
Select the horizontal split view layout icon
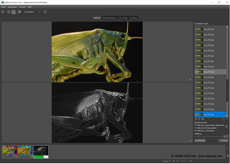[x=13, y=12]
